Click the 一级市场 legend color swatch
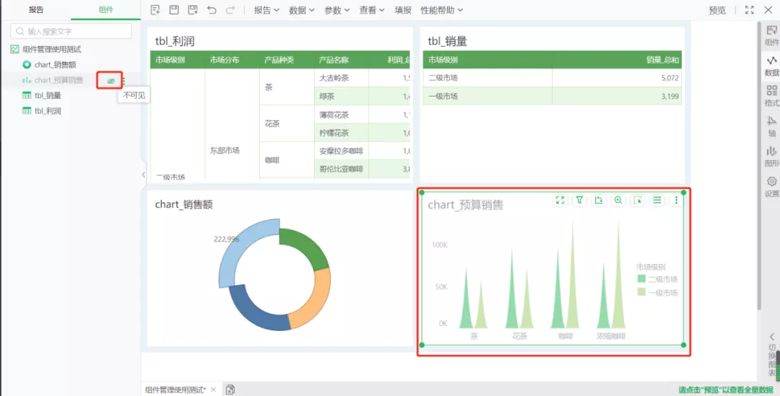The height and width of the screenshot is (396, 780). 641,292
